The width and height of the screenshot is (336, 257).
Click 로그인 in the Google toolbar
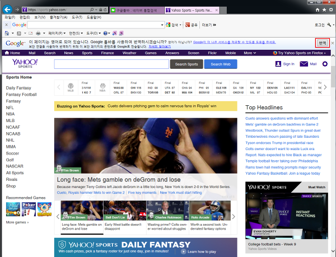(320, 25)
